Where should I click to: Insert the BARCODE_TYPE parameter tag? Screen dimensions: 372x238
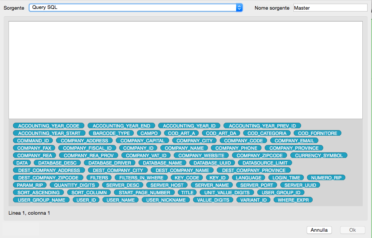coord(111,133)
